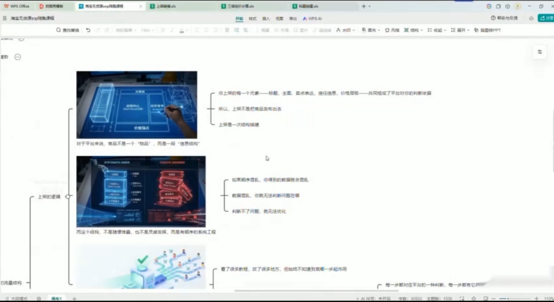Expand the 画布 canvas layout dropdown

pyautogui.click(x=370, y=30)
